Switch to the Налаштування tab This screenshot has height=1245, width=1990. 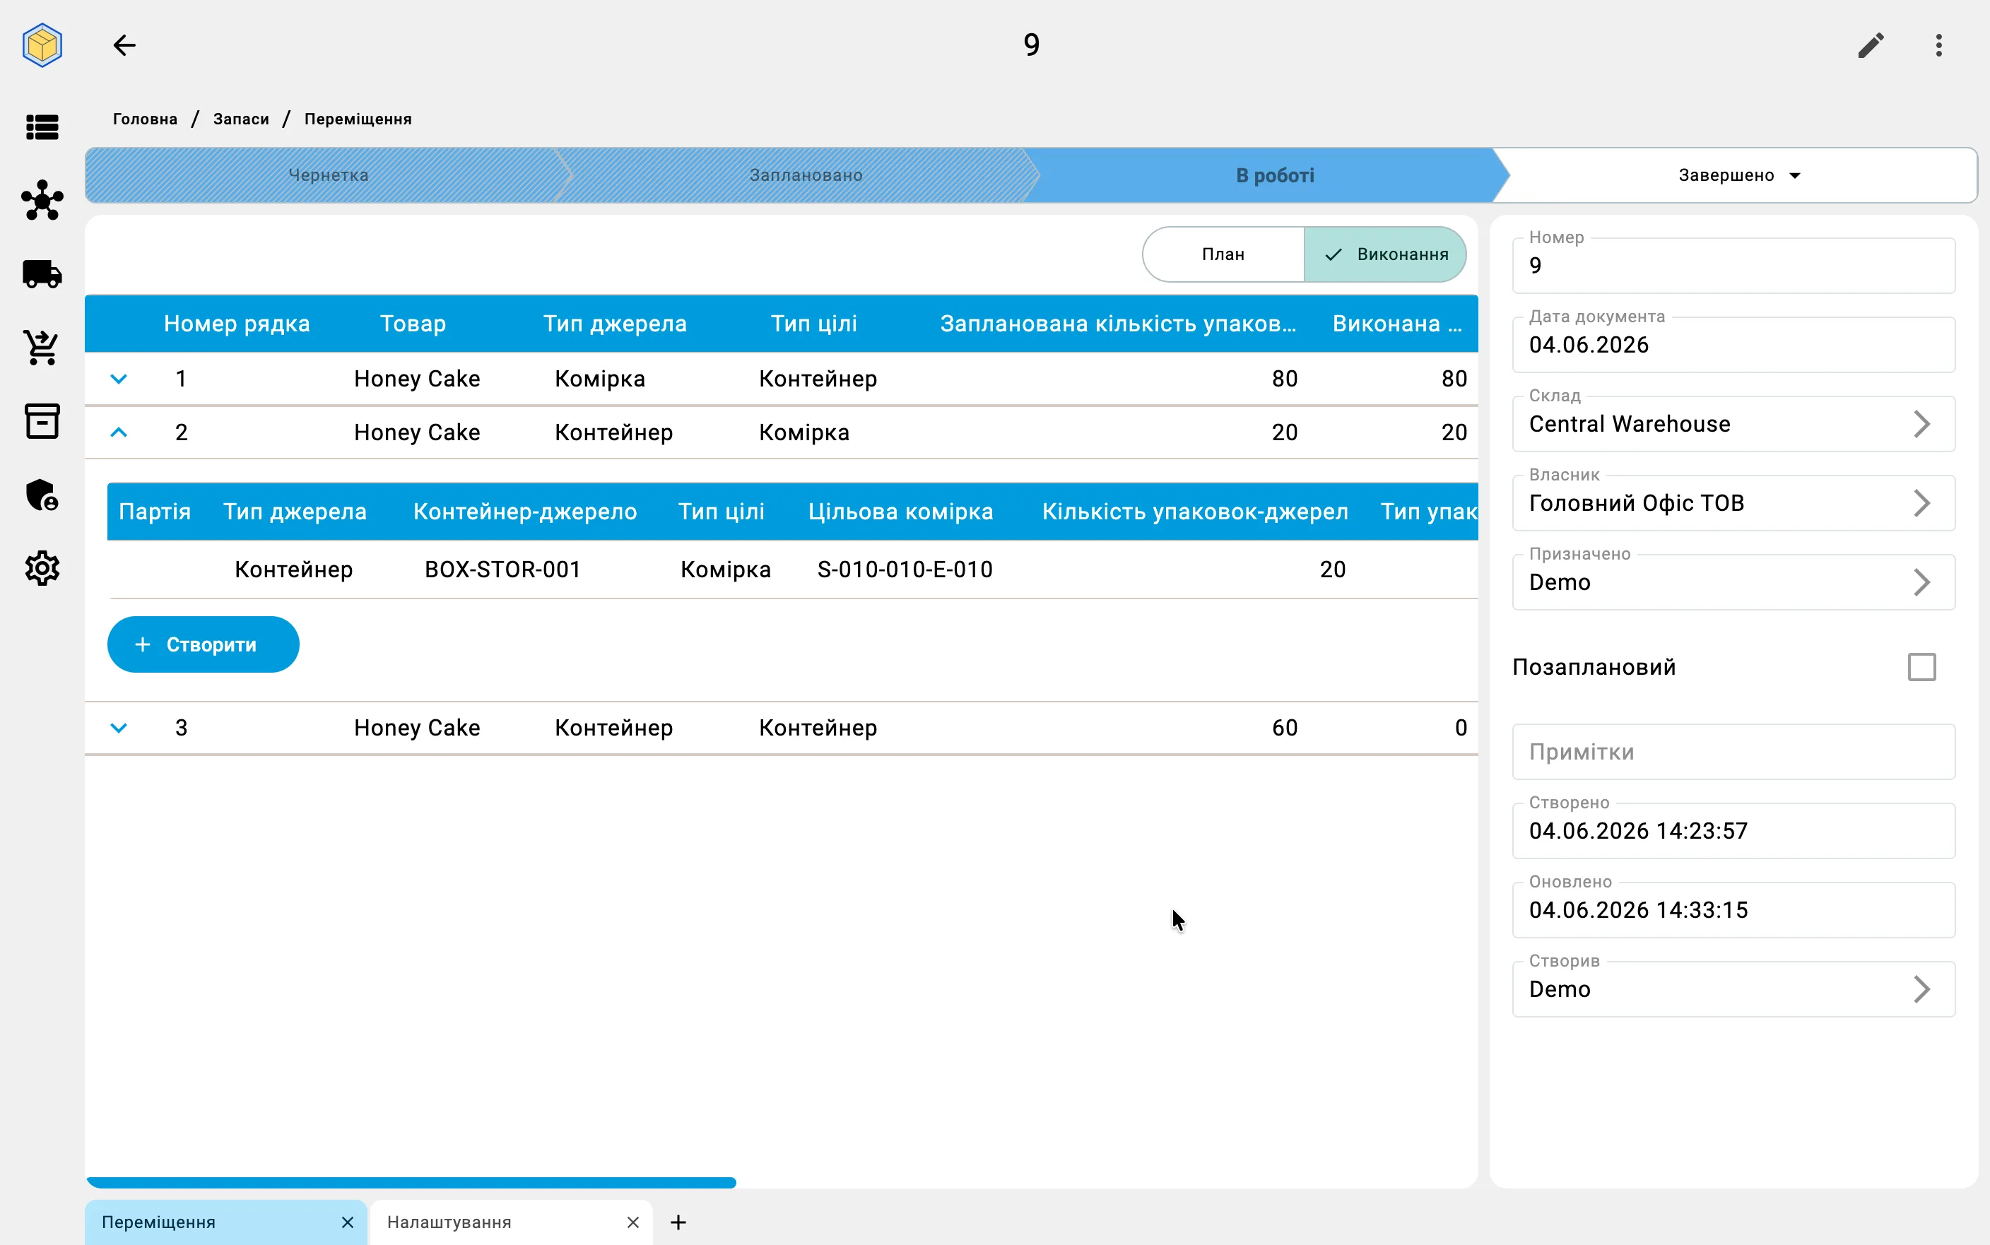[x=449, y=1222]
